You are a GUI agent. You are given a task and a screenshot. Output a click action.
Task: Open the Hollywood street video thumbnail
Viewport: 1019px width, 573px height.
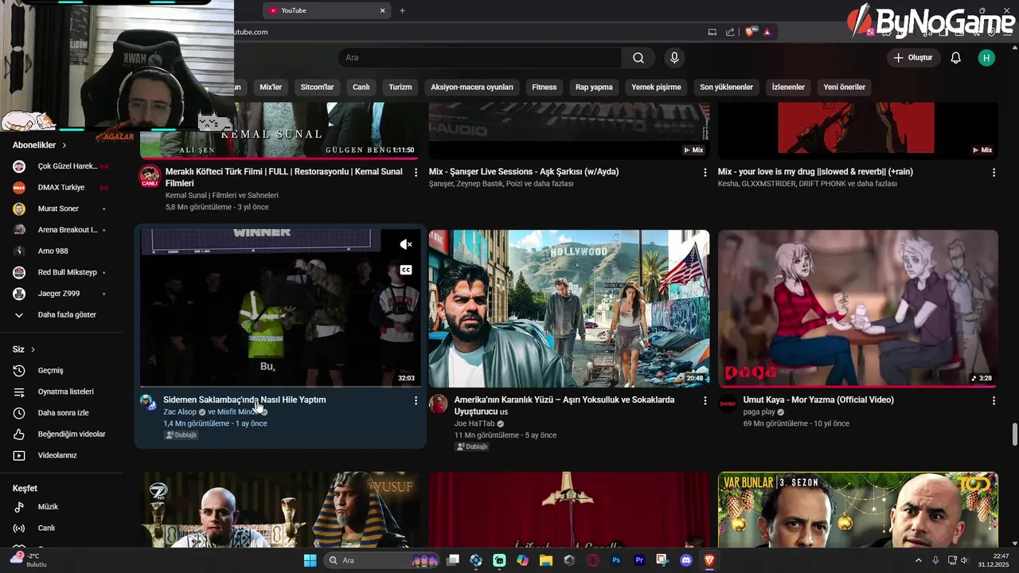coord(569,309)
